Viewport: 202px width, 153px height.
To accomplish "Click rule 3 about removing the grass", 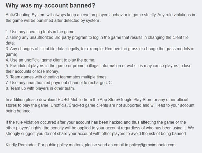I will coord(100,52).
